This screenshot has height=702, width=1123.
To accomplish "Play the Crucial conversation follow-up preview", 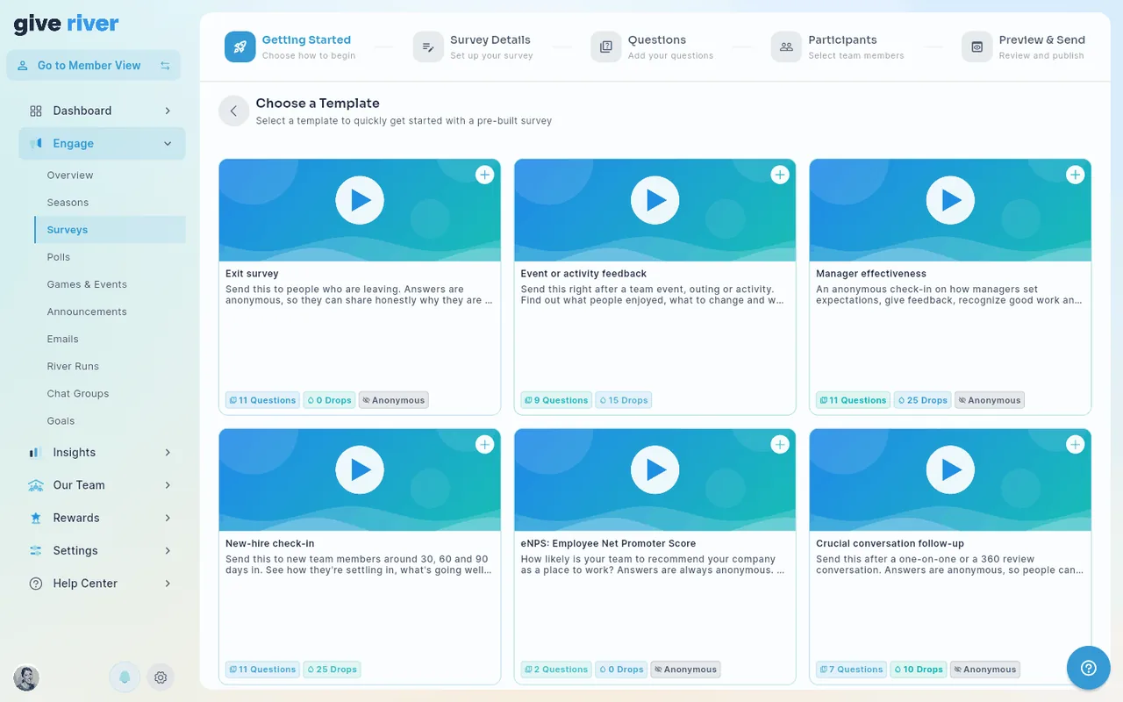I will 950,470.
